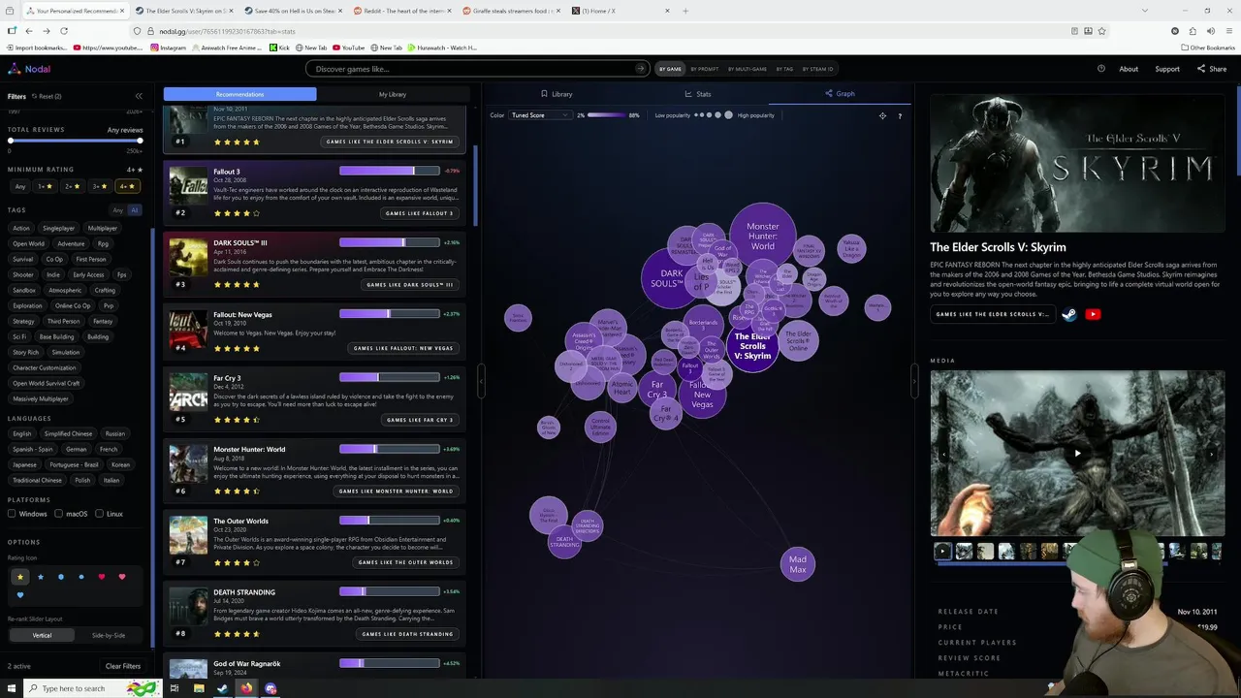Select yellow star rating icon
The image size is (1241, 698).
[x=19, y=577]
